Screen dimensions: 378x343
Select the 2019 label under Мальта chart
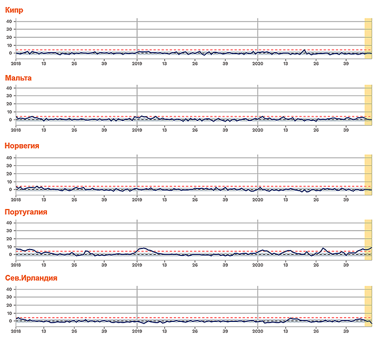pos(137,130)
